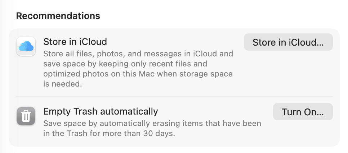The width and height of the screenshot is (348, 153).
Task: Select the "Empty Trash automatically" row title
Action: (x=101, y=111)
